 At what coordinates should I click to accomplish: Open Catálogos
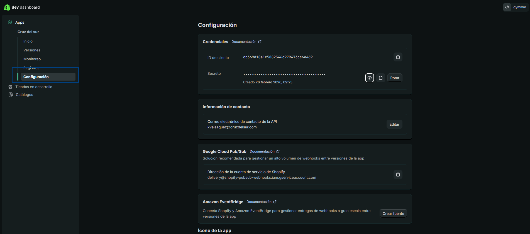click(x=25, y=94)
